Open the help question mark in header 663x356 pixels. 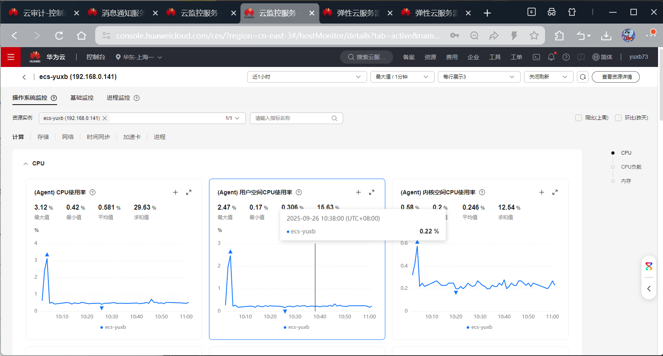point(566,57)
